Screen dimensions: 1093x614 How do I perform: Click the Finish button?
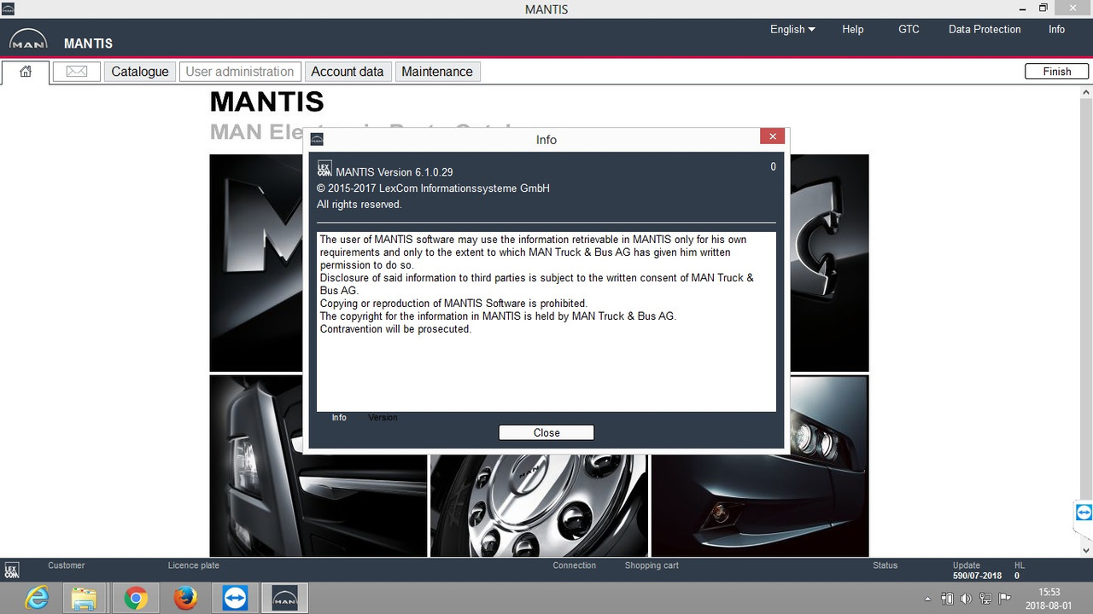(x=1057, y=72)
